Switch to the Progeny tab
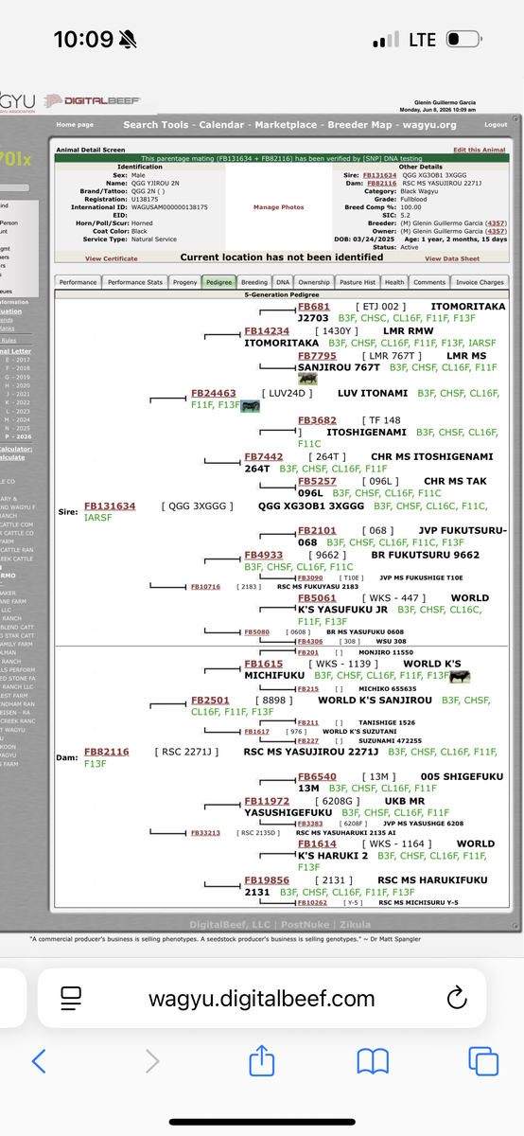The height and width of the screenshot is (1136, 524). pos(184,282)
